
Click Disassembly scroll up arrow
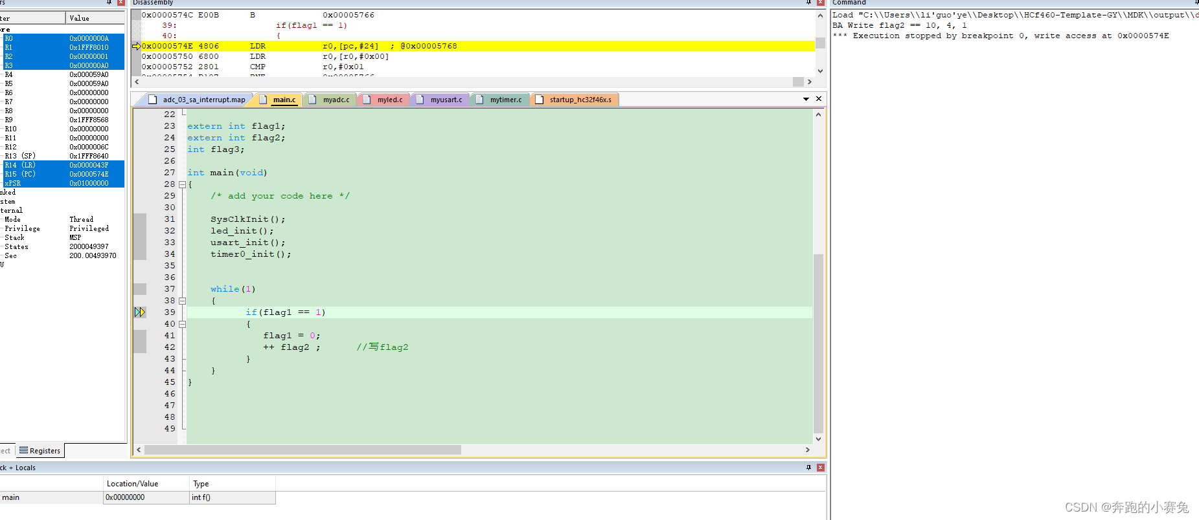[820, 16]
